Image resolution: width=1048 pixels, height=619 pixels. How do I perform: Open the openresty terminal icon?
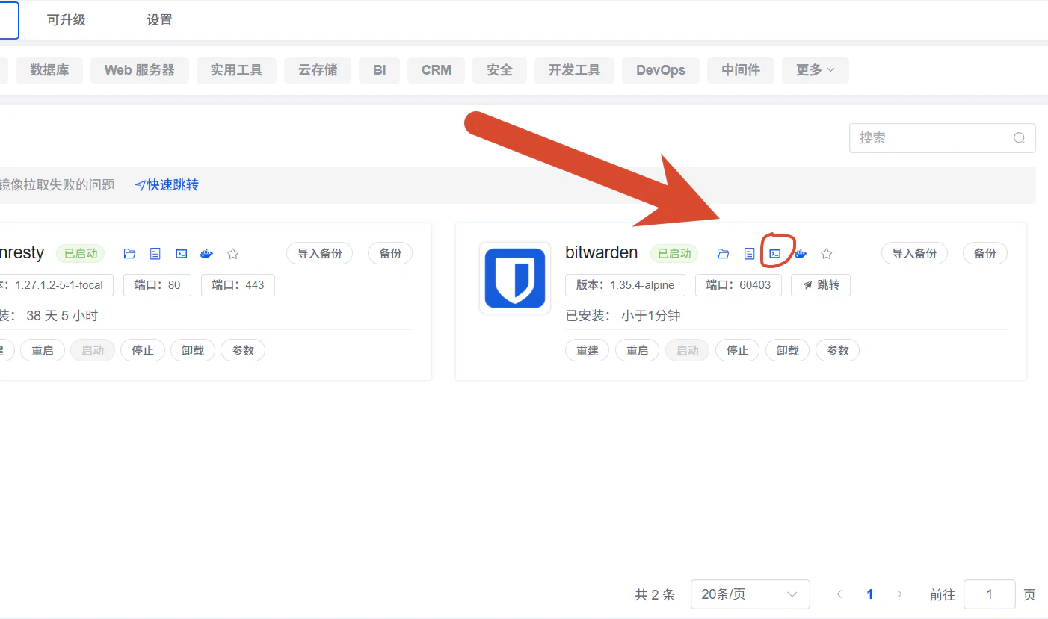tap(181, 254)
